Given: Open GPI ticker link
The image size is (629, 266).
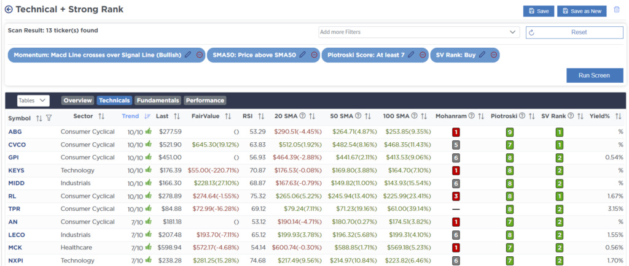Looking at the screenshot, I should pos(14,157).
